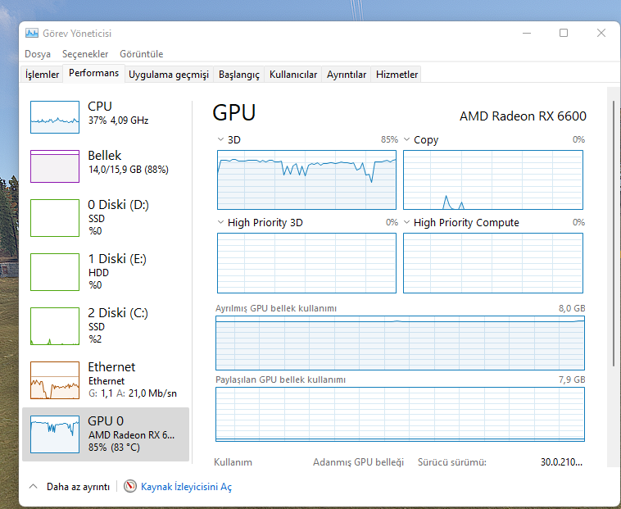Image resolution: width=621 pixels, height=509 pixels.
Task: Click the Paylaşılan GPU bellek kullanımı graph
Action: click(x=400, y=414)
